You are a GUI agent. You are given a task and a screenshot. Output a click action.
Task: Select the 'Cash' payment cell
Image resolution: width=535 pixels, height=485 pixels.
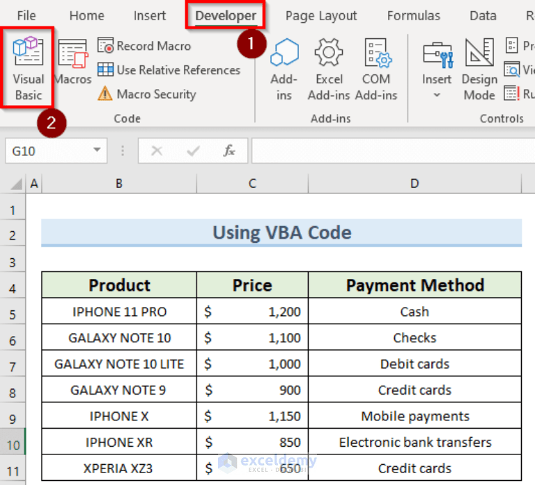pyautogui.click(x=414, y=312)
